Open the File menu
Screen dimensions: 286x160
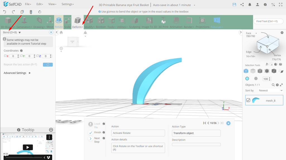tap(28, 4)
